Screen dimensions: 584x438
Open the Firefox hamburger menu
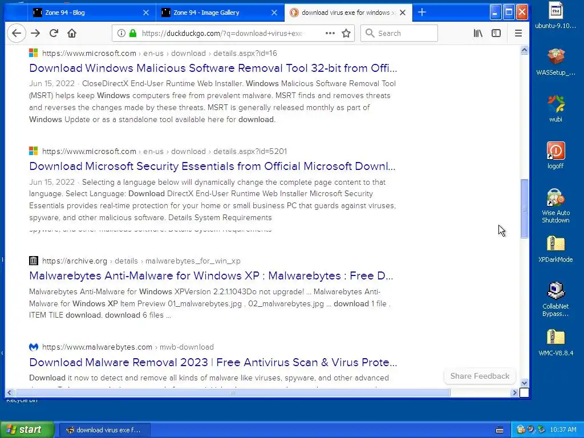[518, 33]
